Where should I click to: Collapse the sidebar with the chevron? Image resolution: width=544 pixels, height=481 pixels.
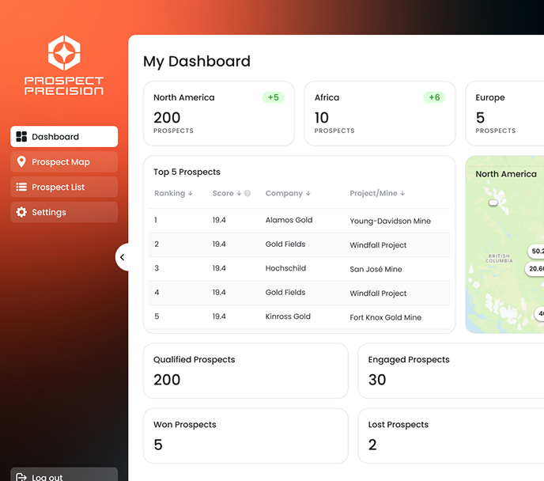[x=123, y=257]
